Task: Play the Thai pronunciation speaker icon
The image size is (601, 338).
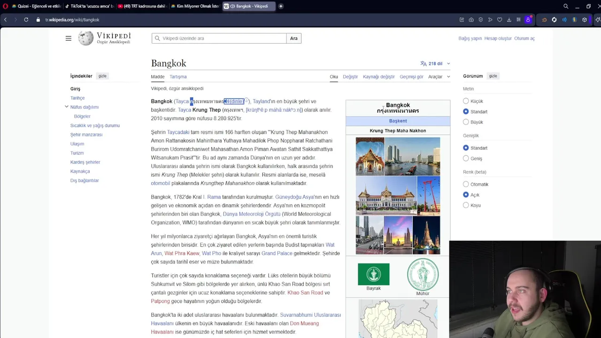Action: 227,101
